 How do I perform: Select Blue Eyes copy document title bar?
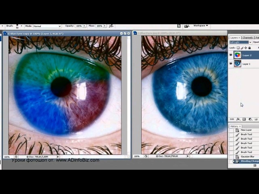pyautogui.click(x=67, y=34)
